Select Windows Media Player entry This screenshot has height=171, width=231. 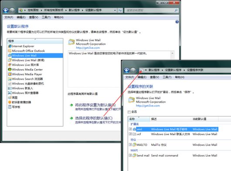25,74
